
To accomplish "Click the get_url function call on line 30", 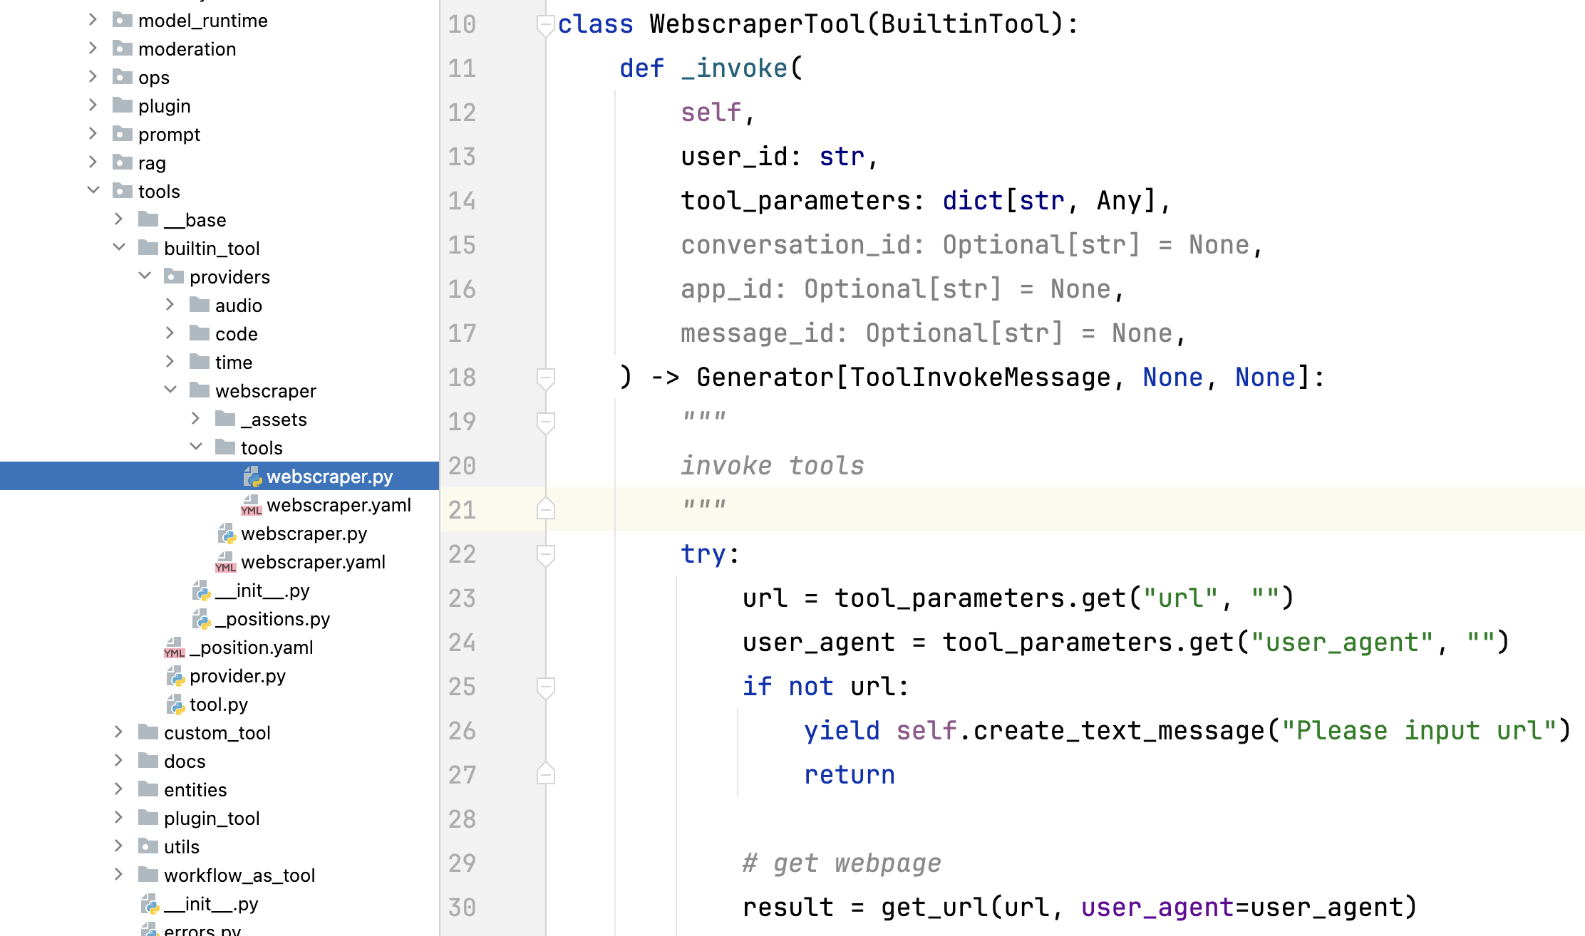I will click(935, 908).
